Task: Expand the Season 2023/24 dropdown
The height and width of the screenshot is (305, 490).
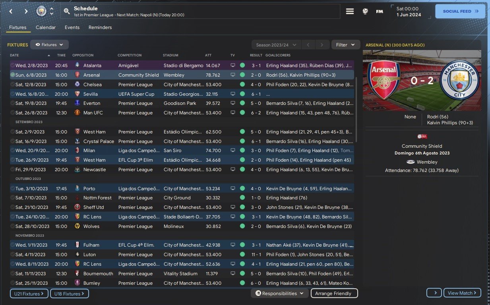Action: point(277,45)
